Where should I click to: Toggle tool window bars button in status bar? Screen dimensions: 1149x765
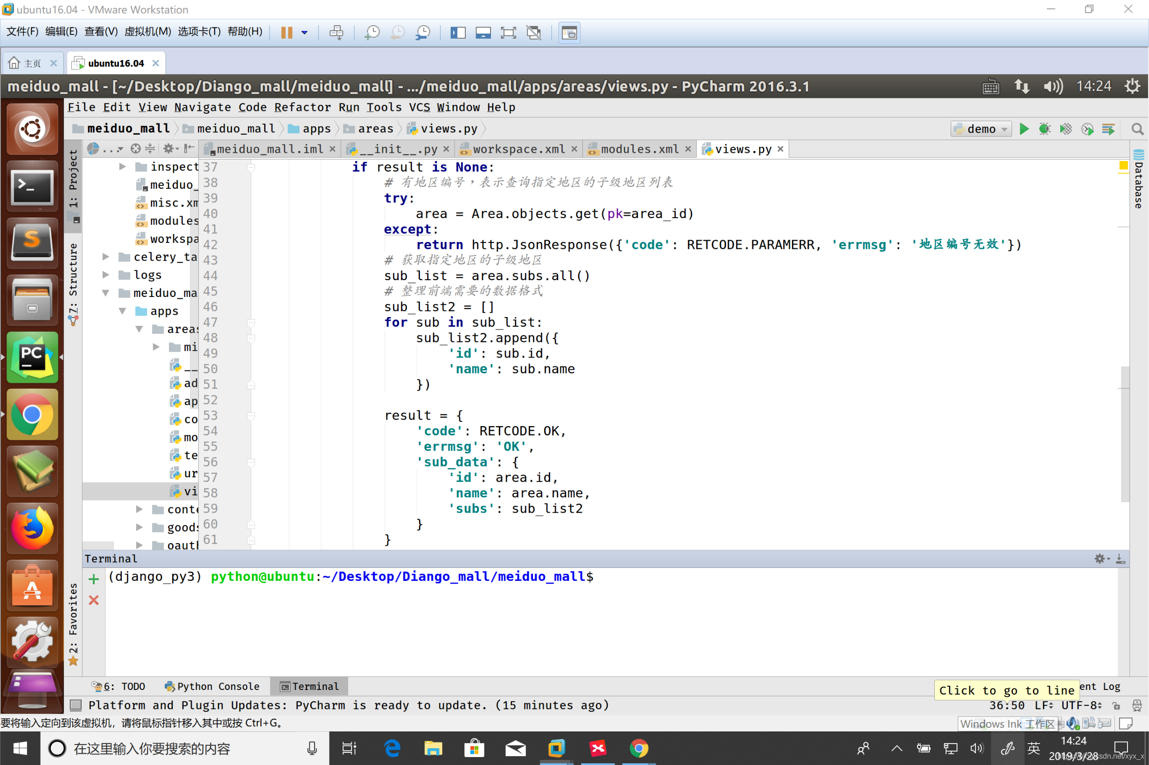[76, 705]
